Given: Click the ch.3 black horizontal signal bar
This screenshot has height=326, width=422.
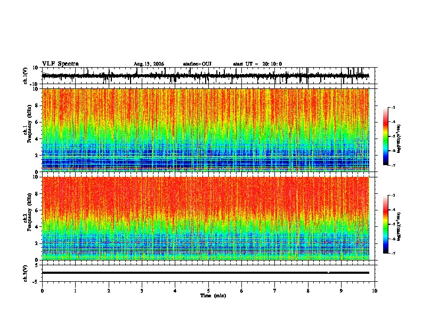Looking at the screenshot, I should 206,273.
